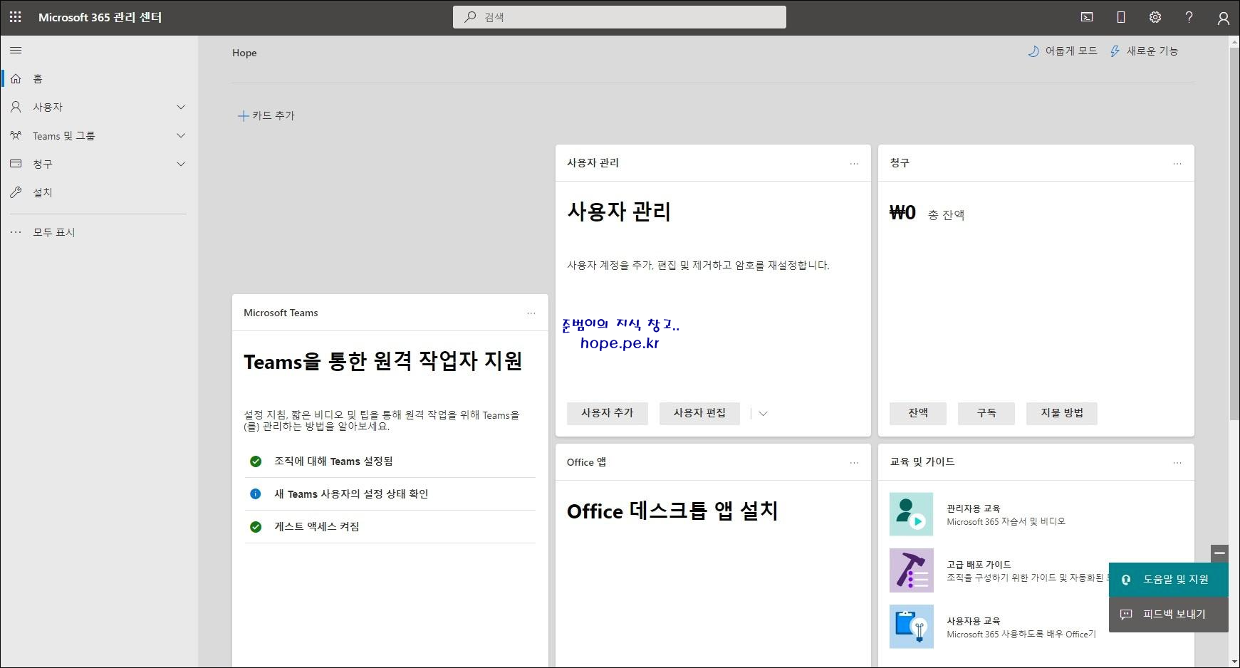Click the Hope organization name
Image resolution: width=1240 pixels, height=668 pixels.
tap(244, 53)
